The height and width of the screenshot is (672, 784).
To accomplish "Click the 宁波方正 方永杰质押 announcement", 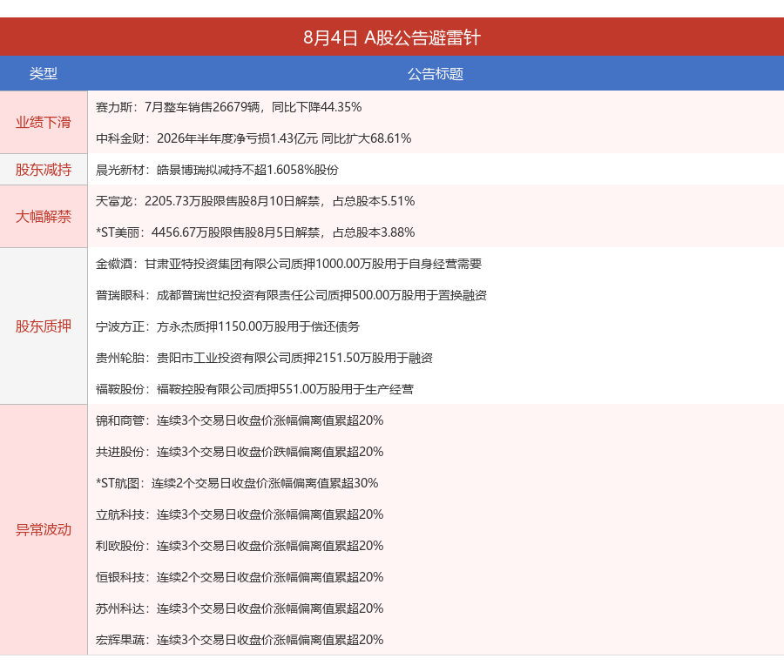I will [x=227, y=326].
